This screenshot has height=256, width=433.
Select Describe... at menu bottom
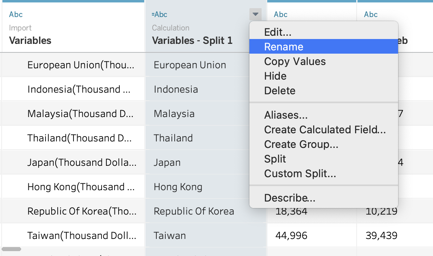(290, 198)
